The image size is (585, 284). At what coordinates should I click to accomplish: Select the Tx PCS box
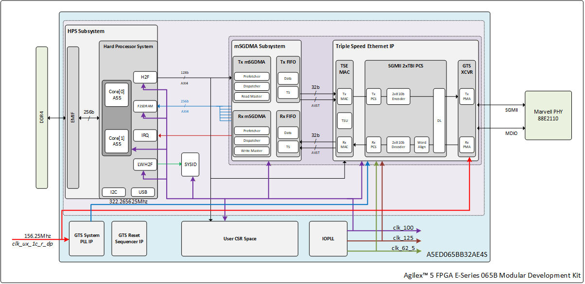point(373,96)
